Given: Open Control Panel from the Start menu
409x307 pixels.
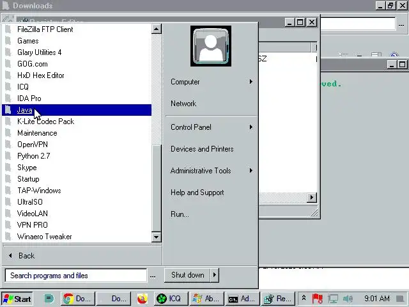Looking at the screenshot, I should coord(211,127).
